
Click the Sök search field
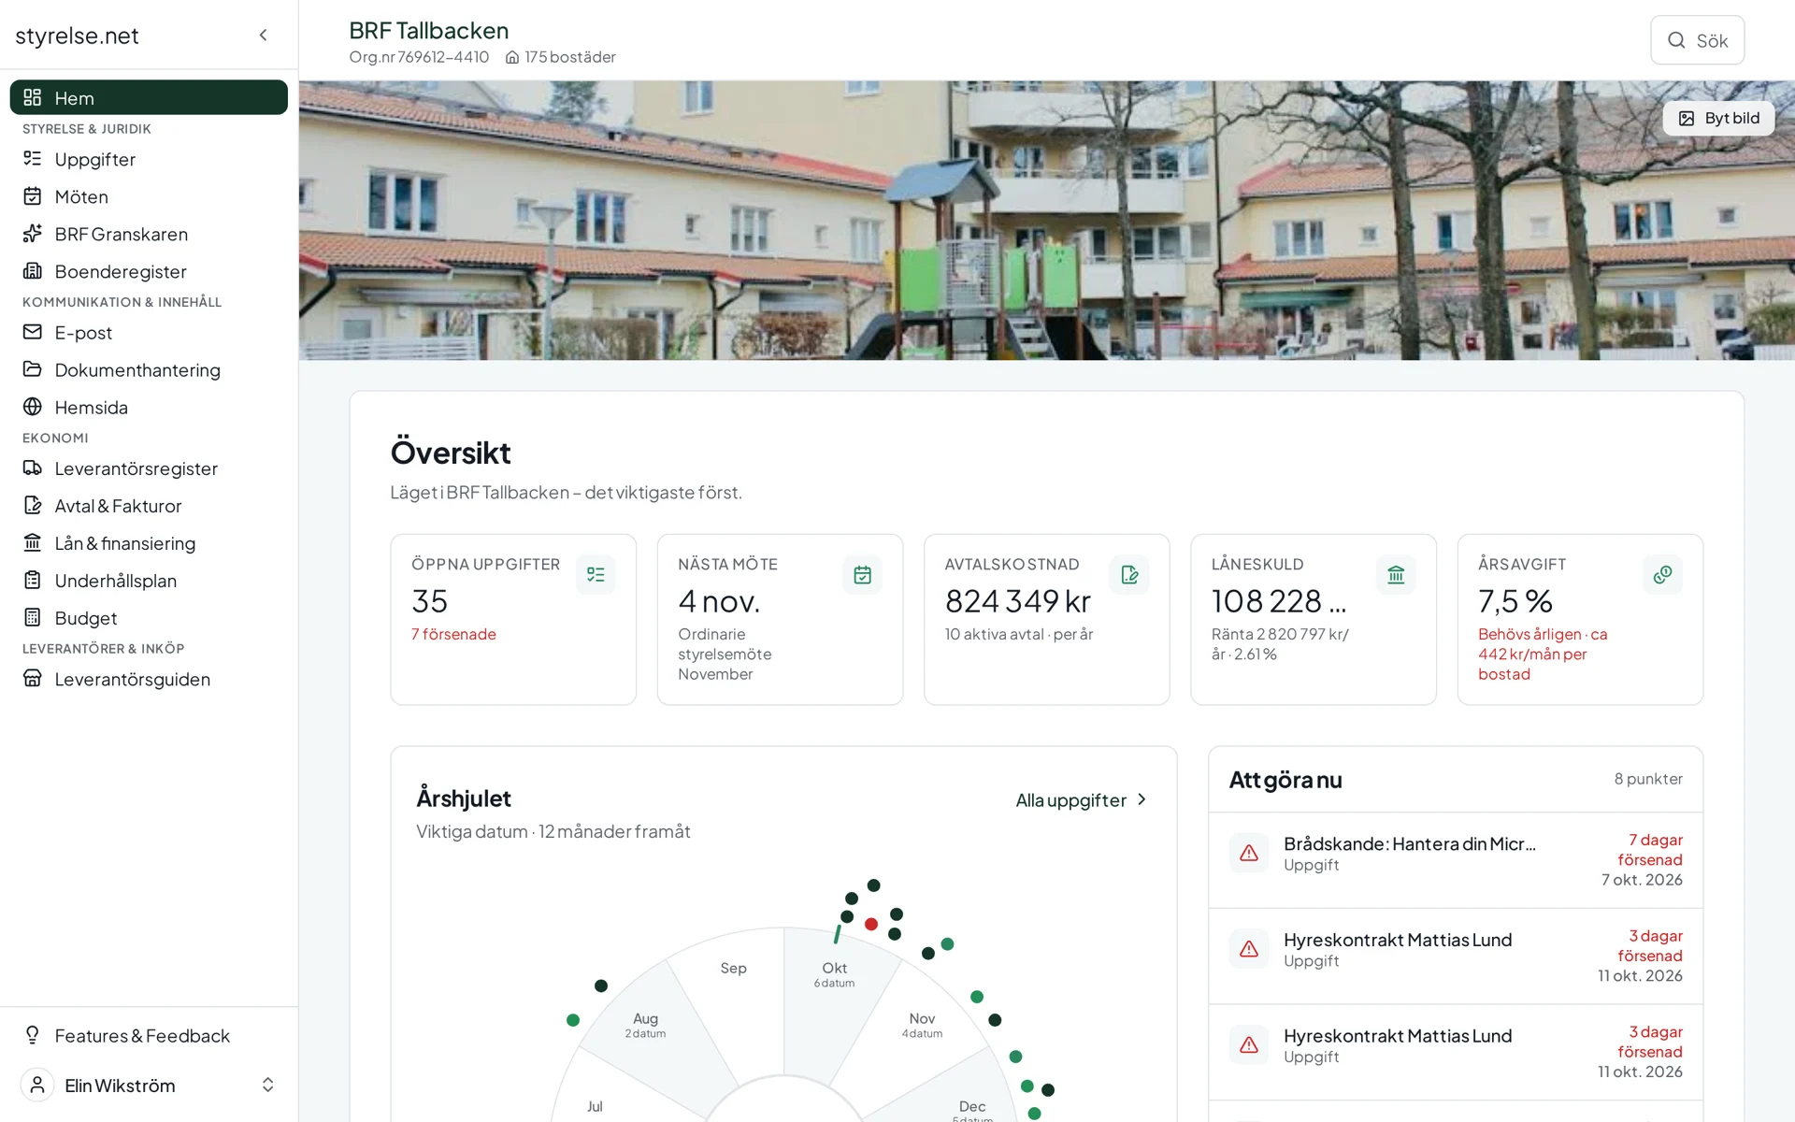click(x=1697, y=40)
